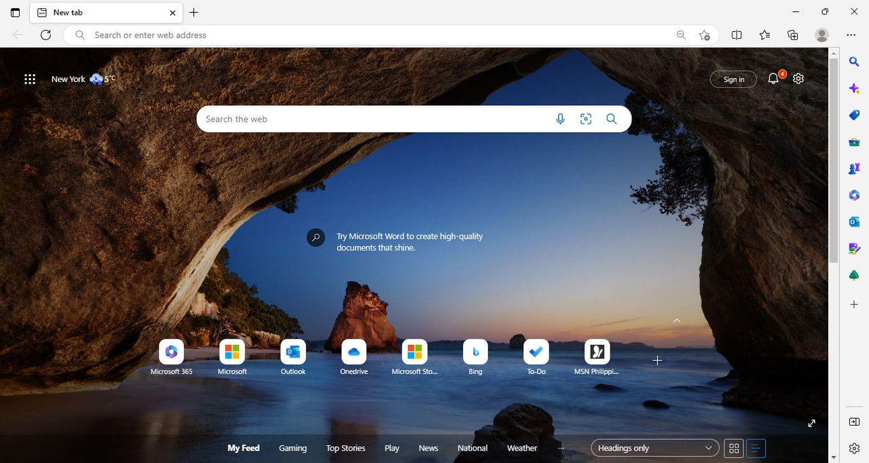Select the National feed tab
Viewport: 869px width, 463px height.
473,448
